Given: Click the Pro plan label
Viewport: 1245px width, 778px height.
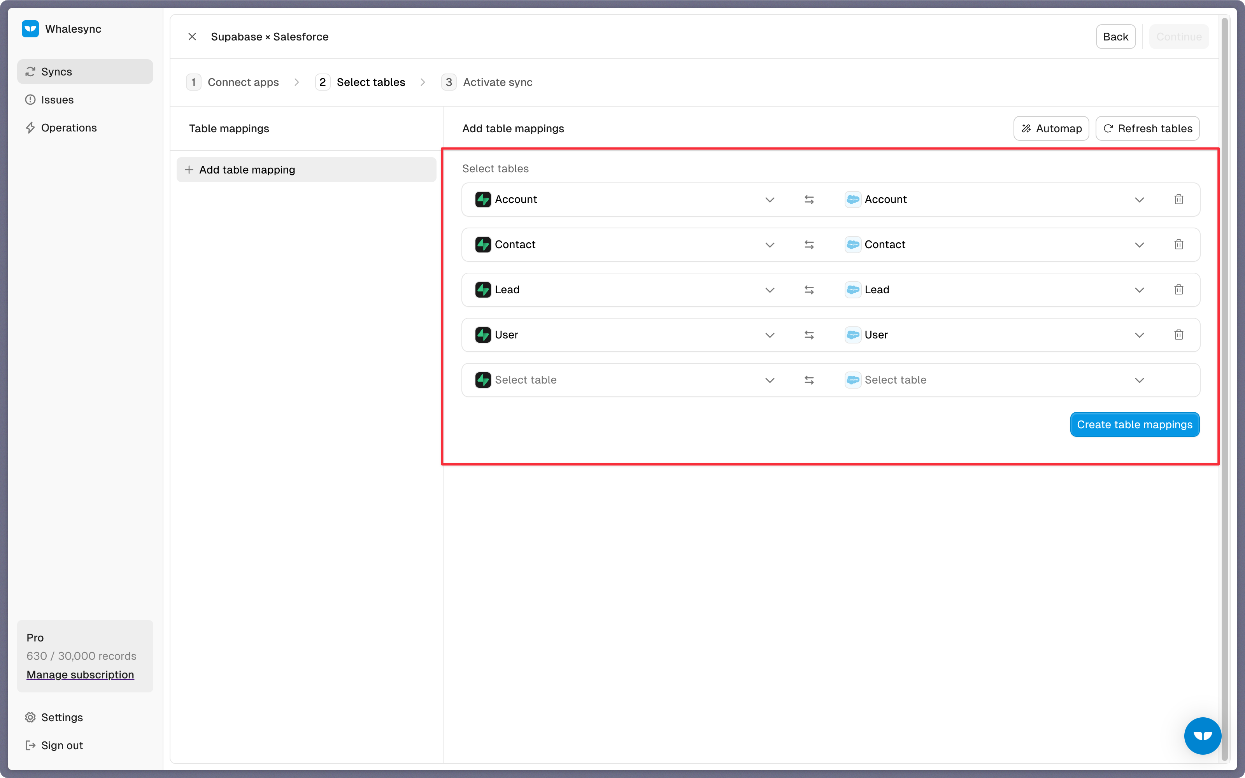Looking at the screenshot, I should (35, 638).
